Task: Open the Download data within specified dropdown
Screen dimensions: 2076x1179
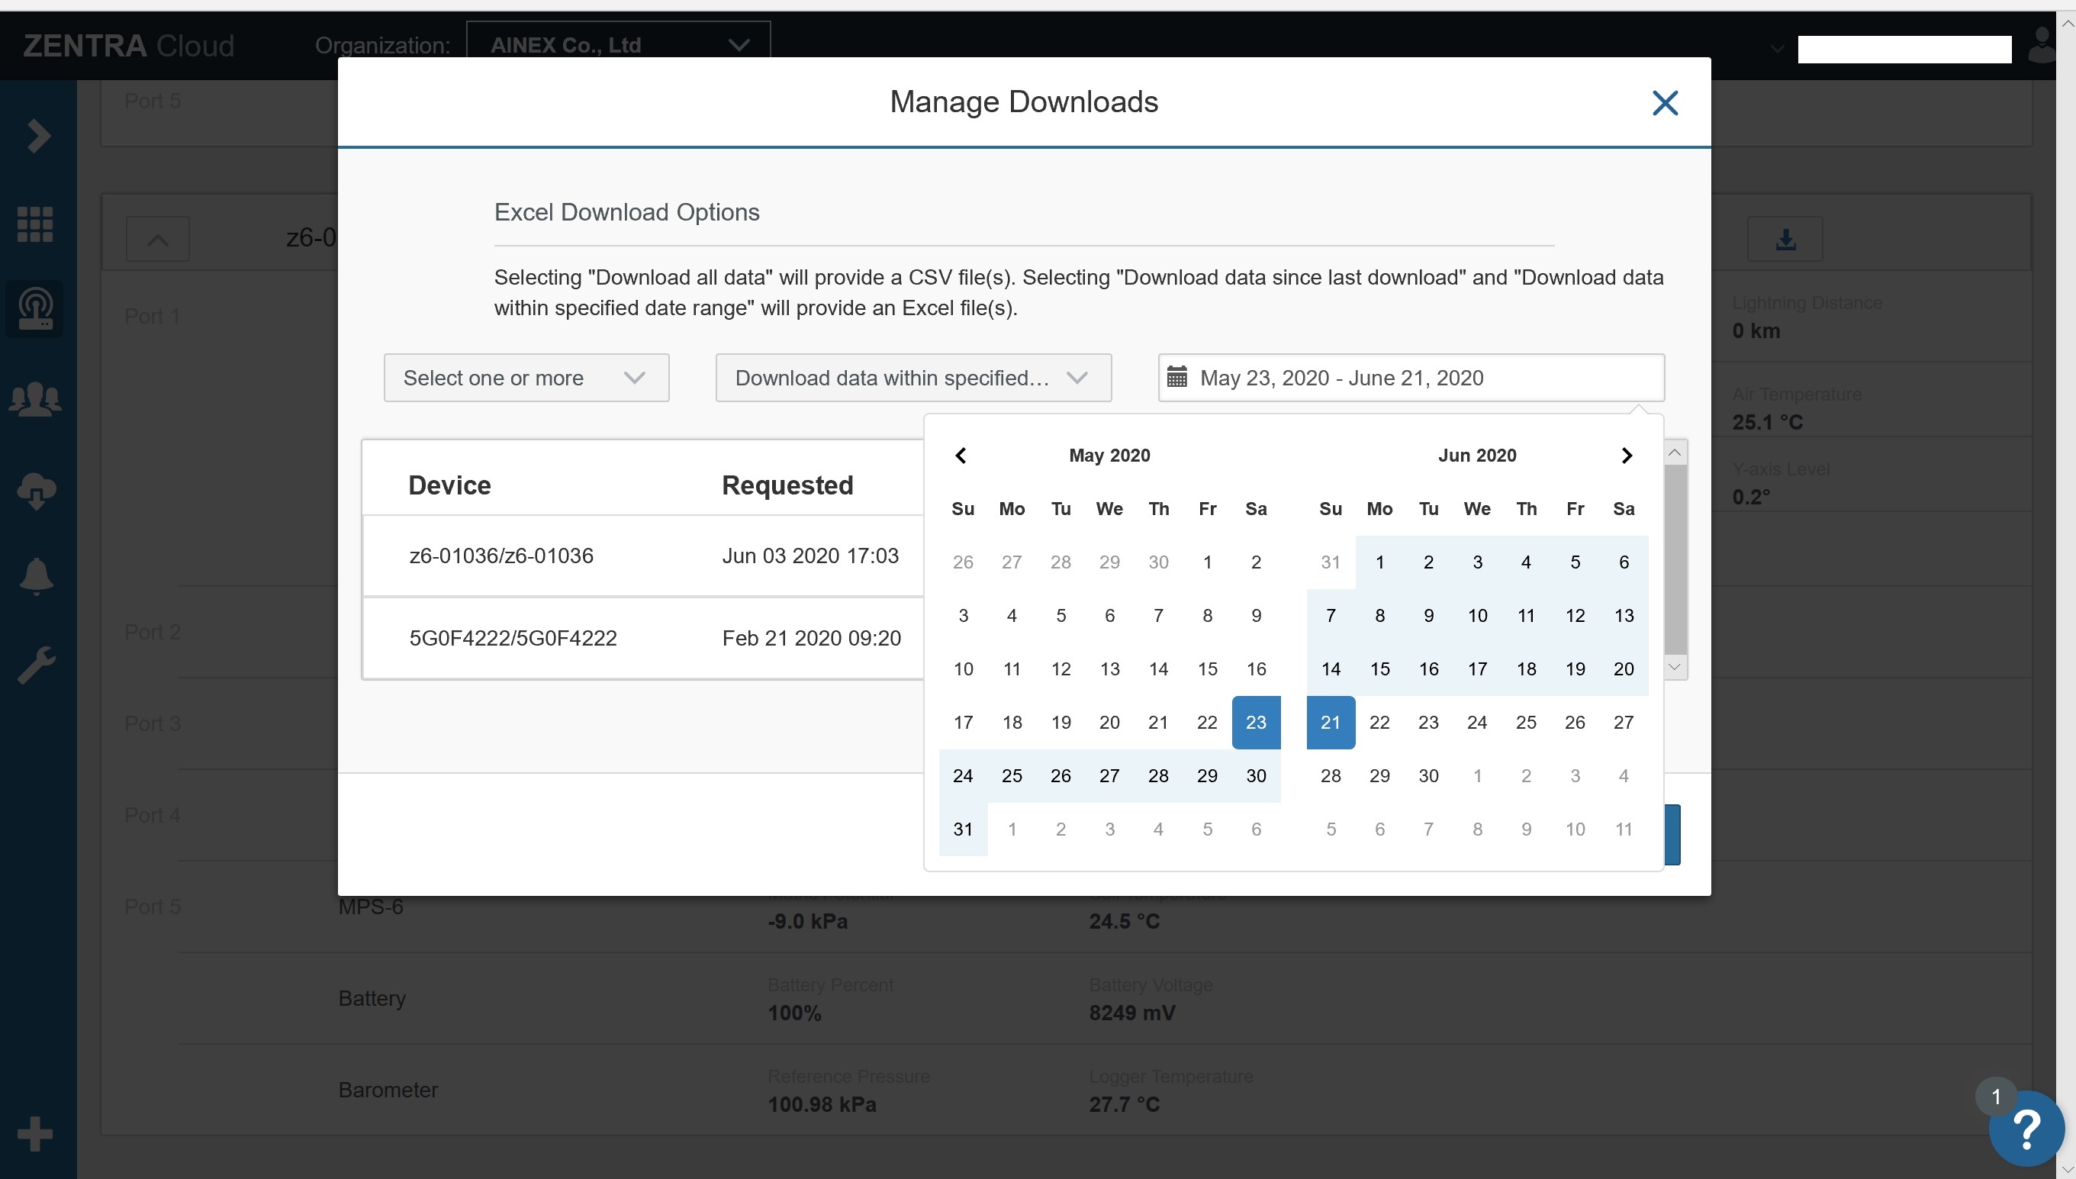Action: pos(913,377)
